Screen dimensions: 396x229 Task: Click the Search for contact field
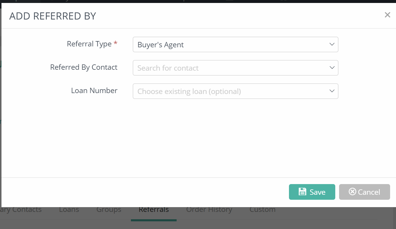point(230,68)
